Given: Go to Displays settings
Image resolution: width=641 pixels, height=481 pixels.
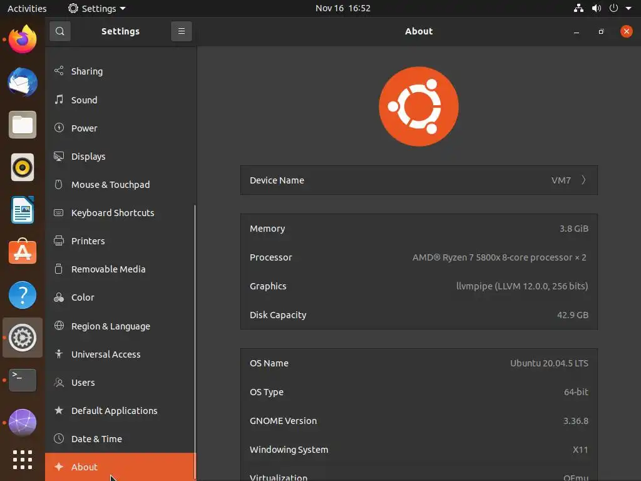Looking at the screenshot, I should pos(121,156).
